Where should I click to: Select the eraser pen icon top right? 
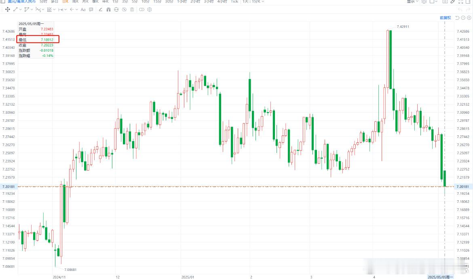453,2
